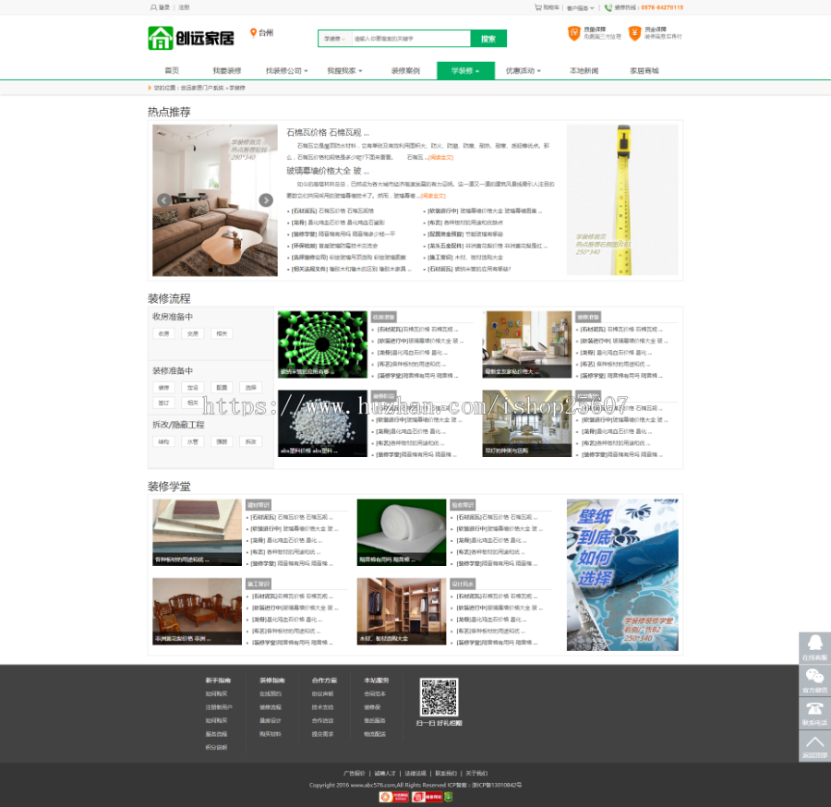Open the yellow tape measure banner
The width and height of the screenshot is (831, 807).
622,199
